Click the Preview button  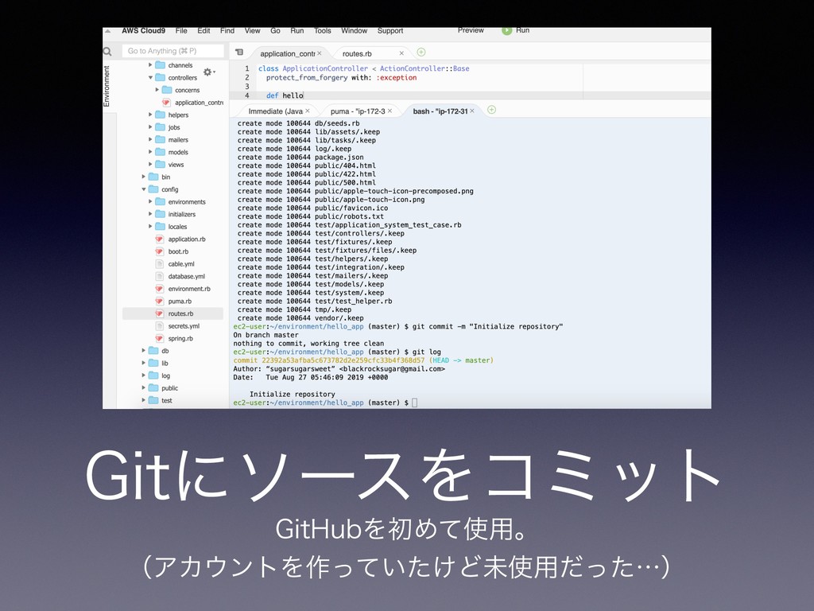click(471, 31)
